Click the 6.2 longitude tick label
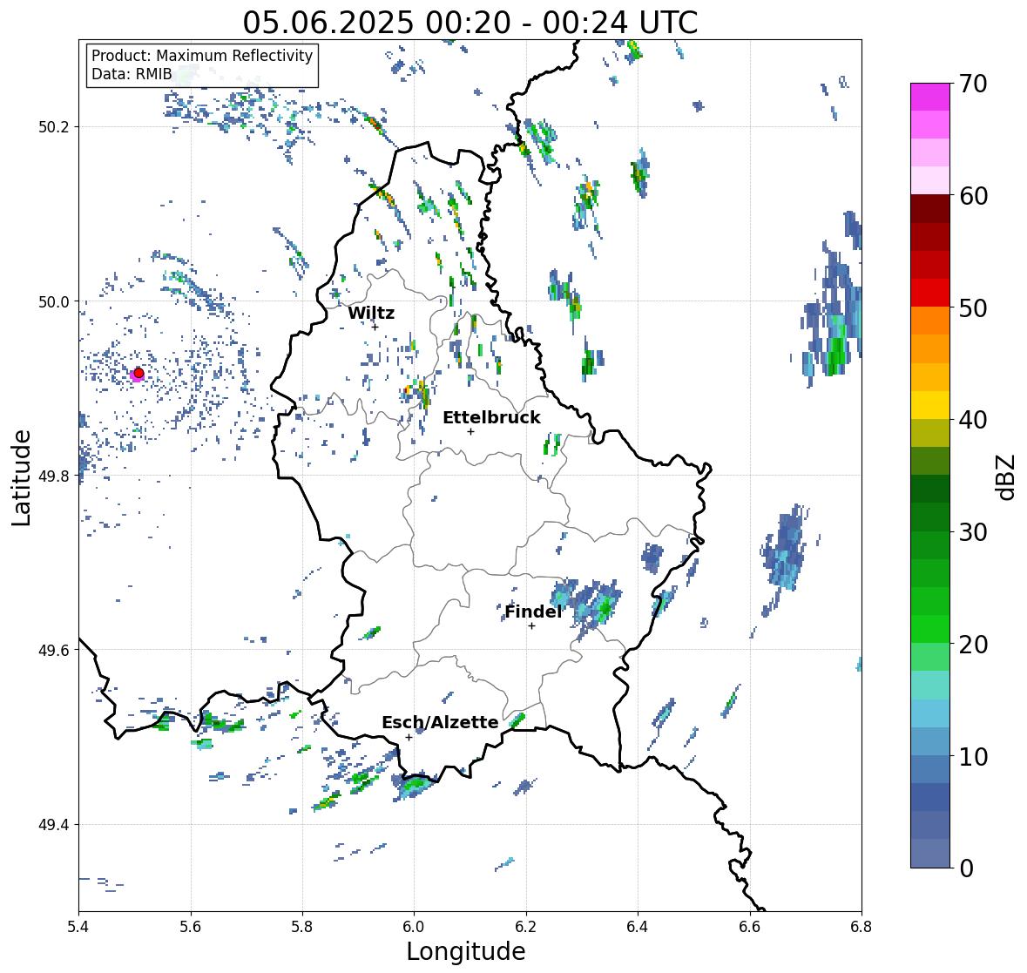Screen dimensions: 1027x973 click(526, 927)
